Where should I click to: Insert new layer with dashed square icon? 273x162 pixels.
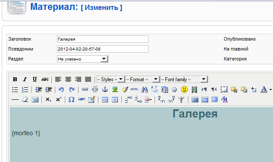point(224,89)
